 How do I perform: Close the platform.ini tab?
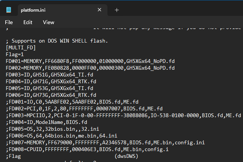(x=99, y=10)
